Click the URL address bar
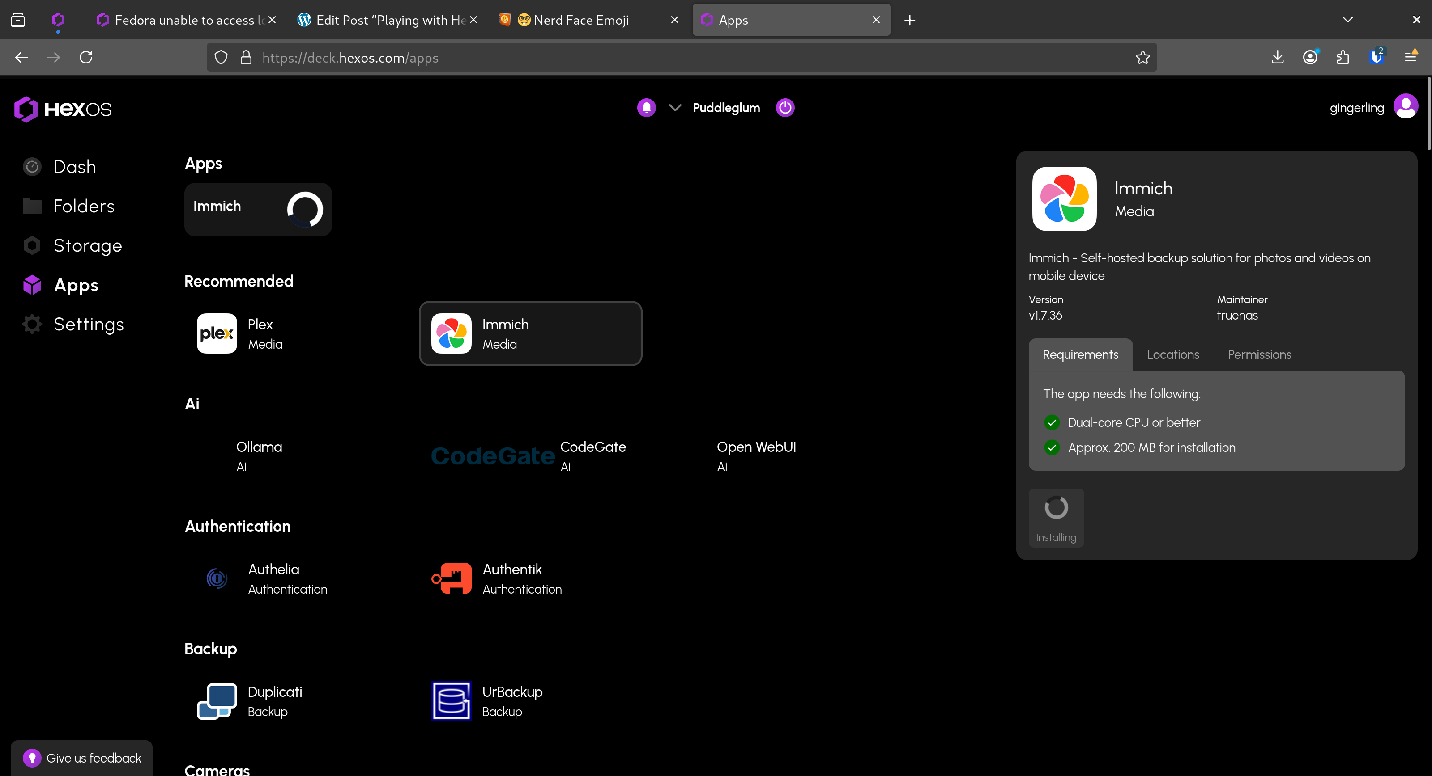Image resolution: width=1432 pixels, height=776 pixels. (x=667, y=57)
